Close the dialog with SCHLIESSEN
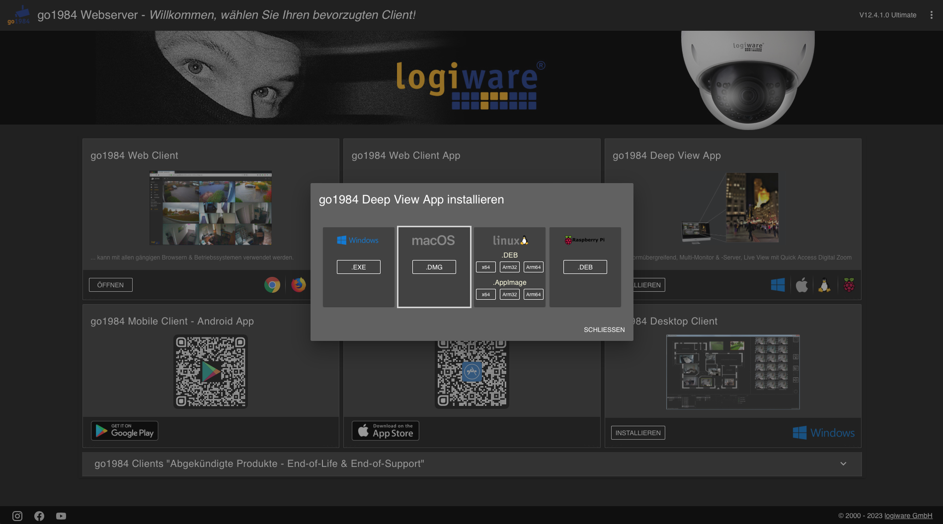The height and width of the screenshot is (524, 943). coord(604,329)
